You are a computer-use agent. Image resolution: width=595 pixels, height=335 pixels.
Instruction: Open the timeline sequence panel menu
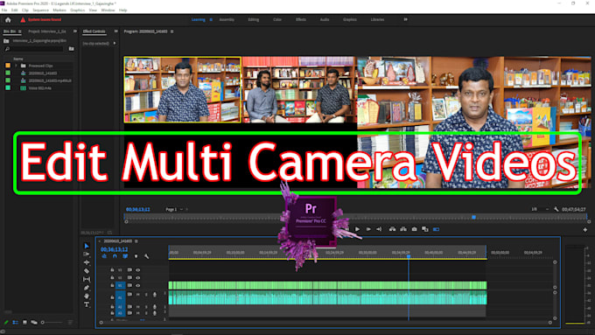(x=136, y=241)
